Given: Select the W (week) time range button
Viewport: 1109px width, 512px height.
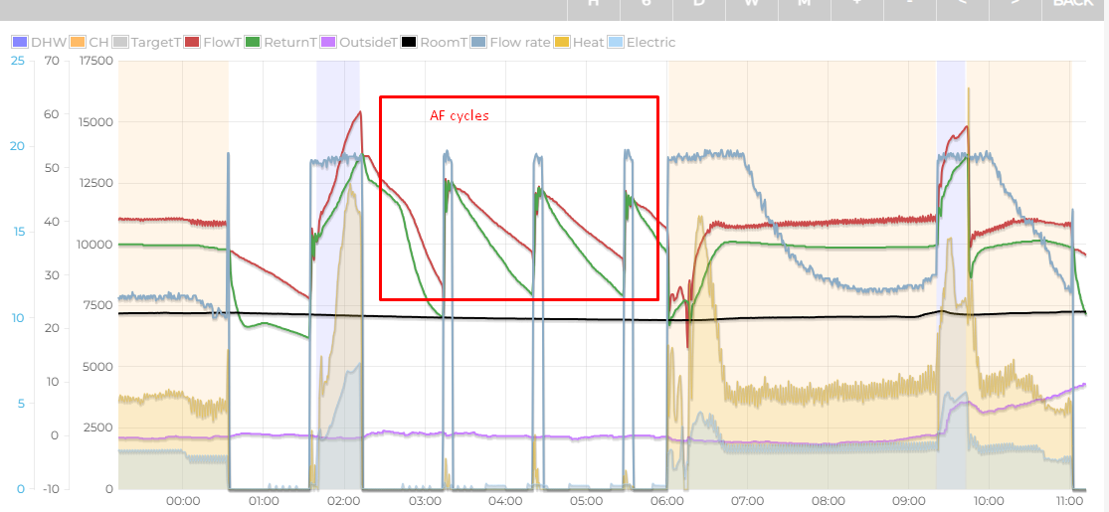Looking at the screenshot, I should pos(751,5).
